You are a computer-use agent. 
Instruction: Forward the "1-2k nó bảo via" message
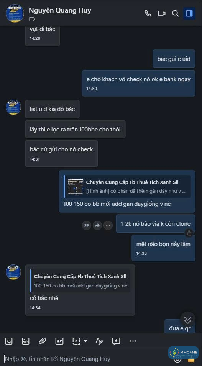(97, 225)
